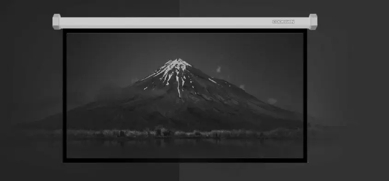This screenshot has width=389, height=181.
Task: Click the mountain picture on the projection screen
Action: (x=185, y=95)
